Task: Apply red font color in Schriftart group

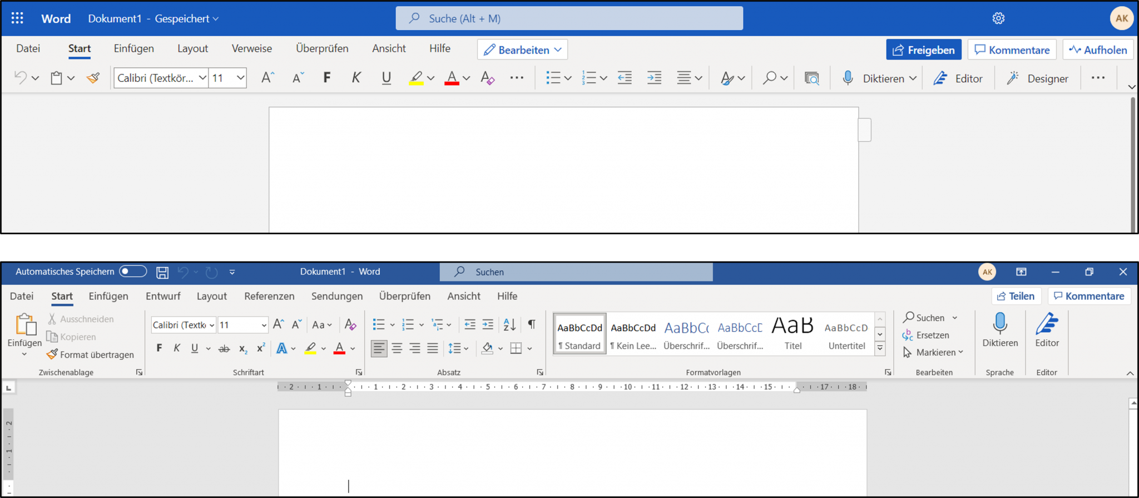Action: tap(339, 348)
